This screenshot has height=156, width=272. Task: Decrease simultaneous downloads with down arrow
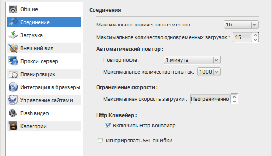pyautogui.click(x=255, y=40)
